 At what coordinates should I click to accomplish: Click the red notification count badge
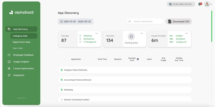coord(201,4)
